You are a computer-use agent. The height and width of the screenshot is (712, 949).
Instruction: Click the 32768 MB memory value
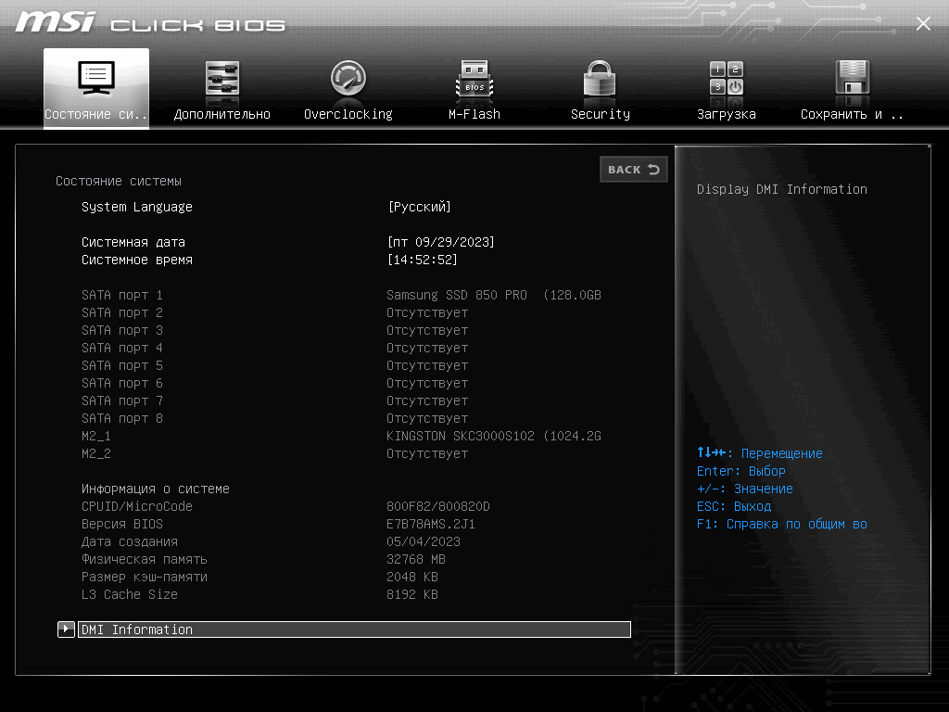coord(416,559)
